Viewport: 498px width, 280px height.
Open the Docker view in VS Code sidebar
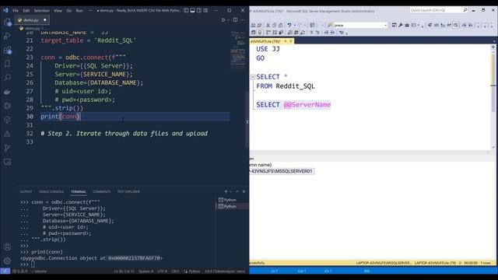coord(7,92)
